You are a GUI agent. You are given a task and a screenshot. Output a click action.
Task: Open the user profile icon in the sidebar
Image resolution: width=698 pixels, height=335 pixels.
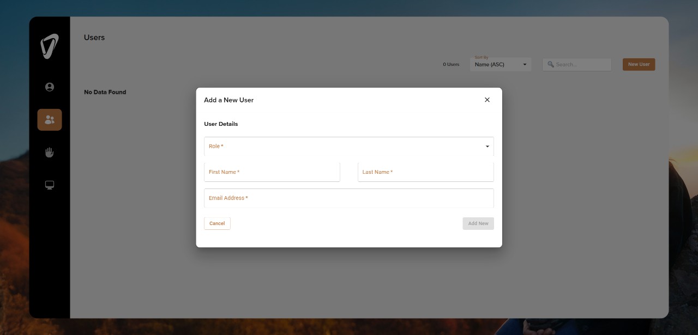coord(49,87)
